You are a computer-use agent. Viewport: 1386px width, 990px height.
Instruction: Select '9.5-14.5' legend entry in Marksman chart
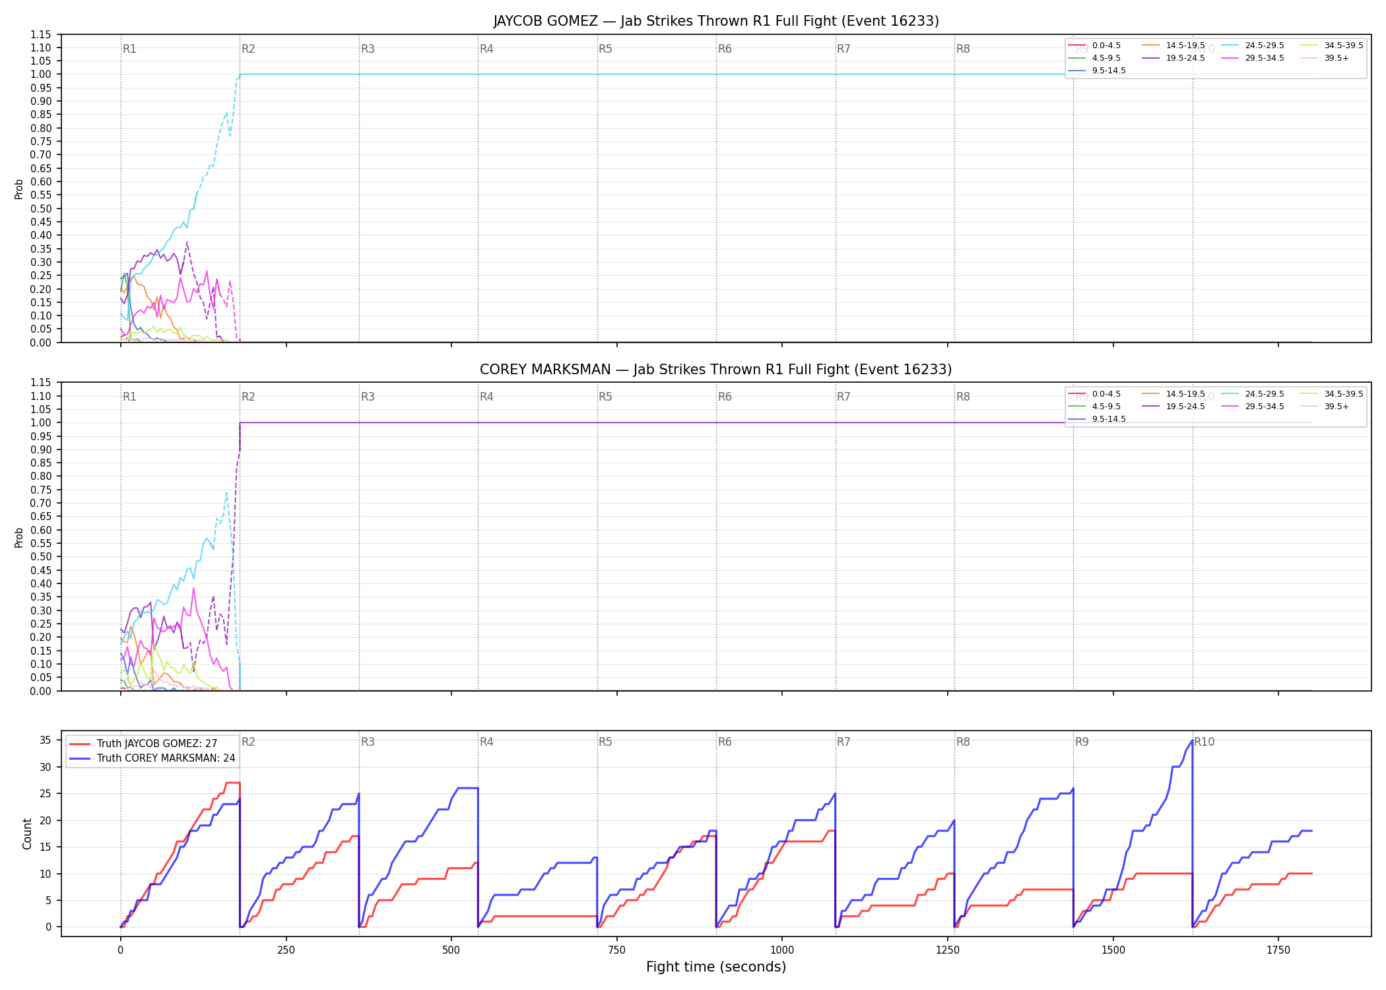click(1097, 419)
